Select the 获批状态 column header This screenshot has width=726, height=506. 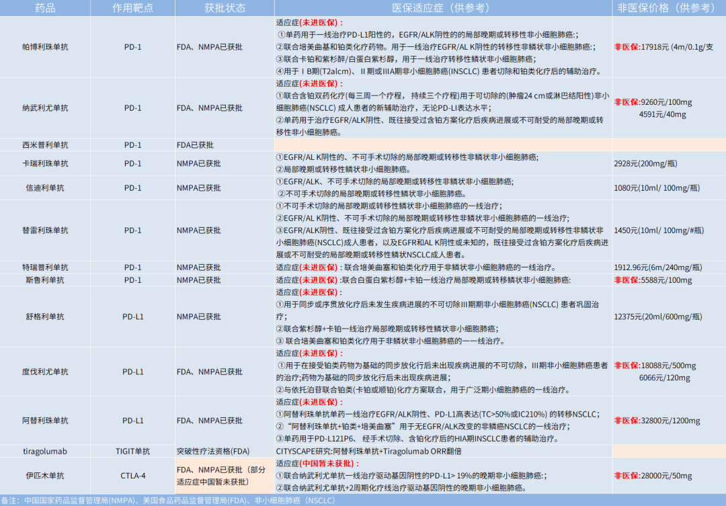pyautogui.click(x=225, y=8)
